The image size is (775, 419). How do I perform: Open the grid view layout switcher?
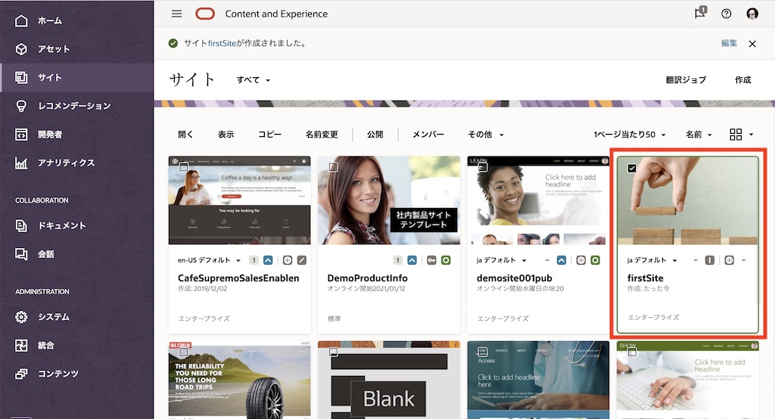[x=741, y=135]
